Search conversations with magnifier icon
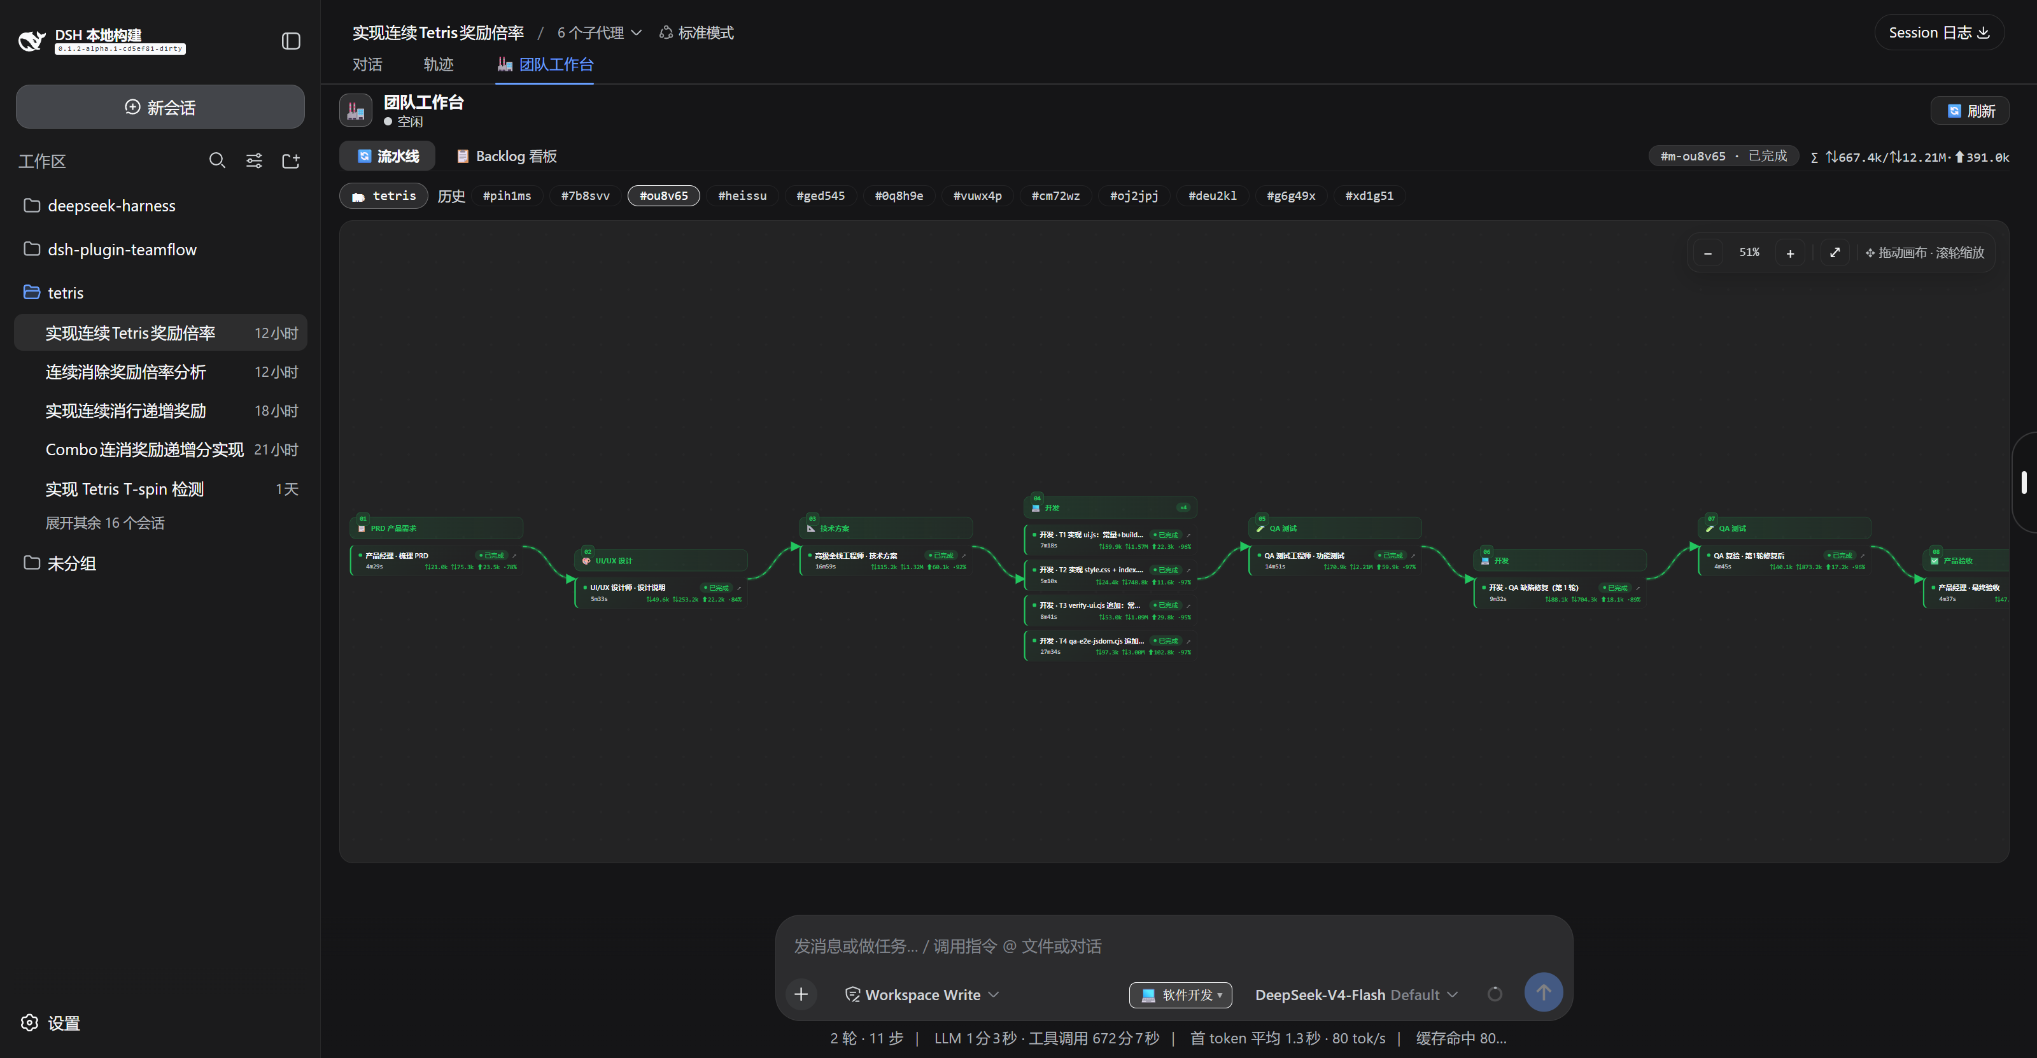Image resolution: width=2037 pixels, height=1058 pixels. pyautogui.click(x=216, y=160)
